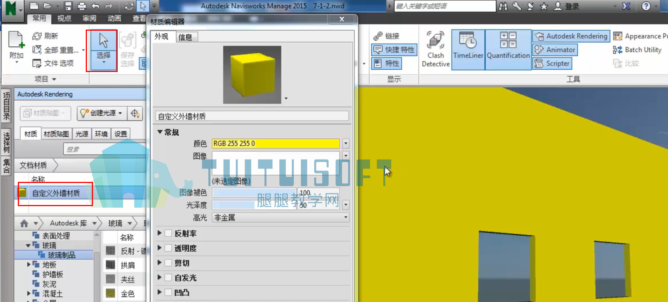Switch to the 光源 tab
The height and width of the screenshot is (302, 668).
(82, 134)
